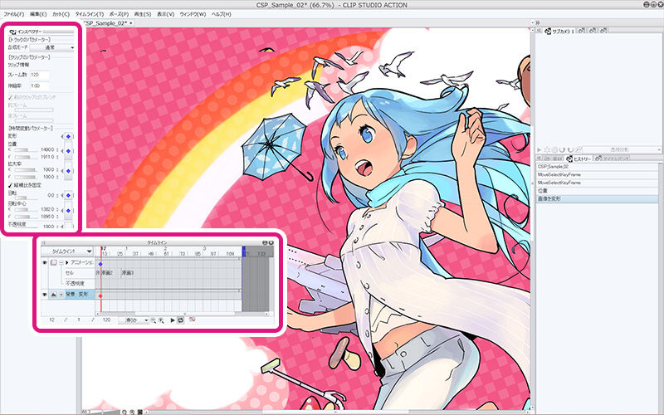This screenshot has height=415, width=664.
Task: Select the 不透明度 row in timeline
Action: tap(79, 283)
